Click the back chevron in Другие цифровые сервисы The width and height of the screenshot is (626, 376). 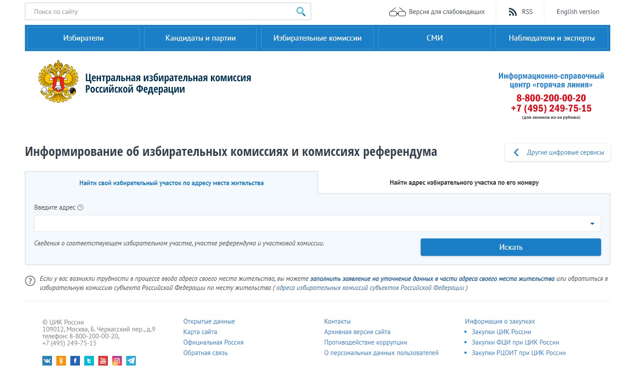pyautogui.click(x=516, y=152)
